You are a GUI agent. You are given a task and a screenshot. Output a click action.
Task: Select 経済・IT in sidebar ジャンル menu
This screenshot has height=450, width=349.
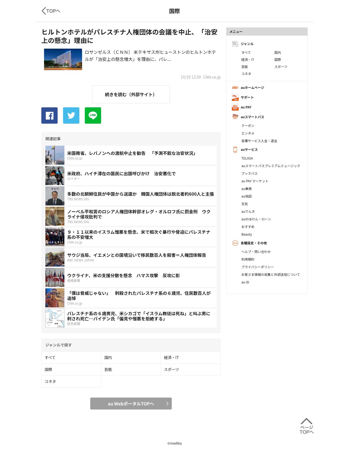[x=248, y=60]
